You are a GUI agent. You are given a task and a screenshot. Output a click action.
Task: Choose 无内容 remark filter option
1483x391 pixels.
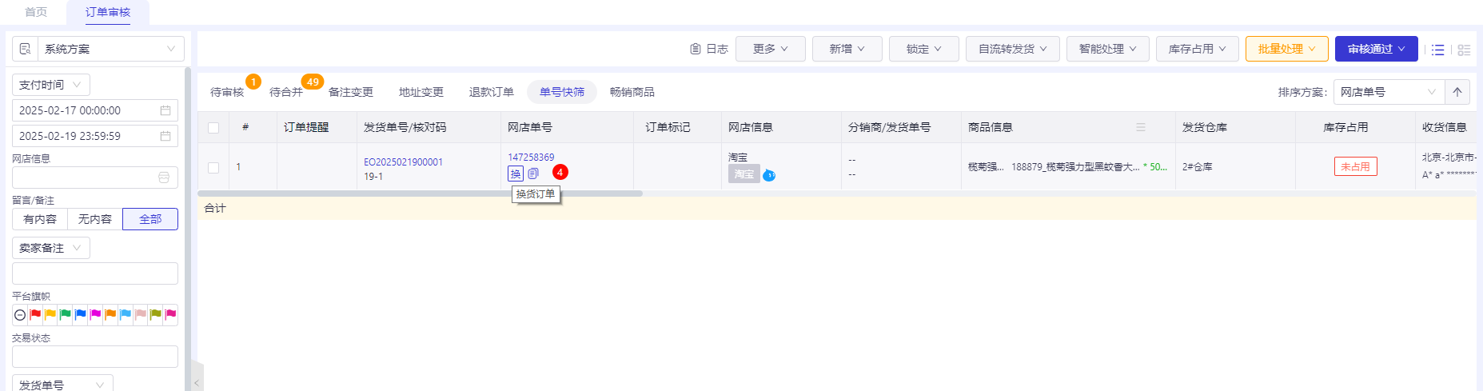(x=95, y=219)
